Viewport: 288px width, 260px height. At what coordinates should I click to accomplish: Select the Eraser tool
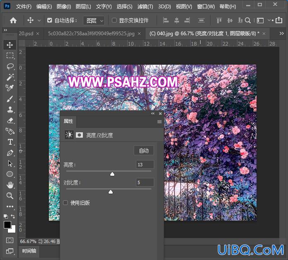[10, 121]
